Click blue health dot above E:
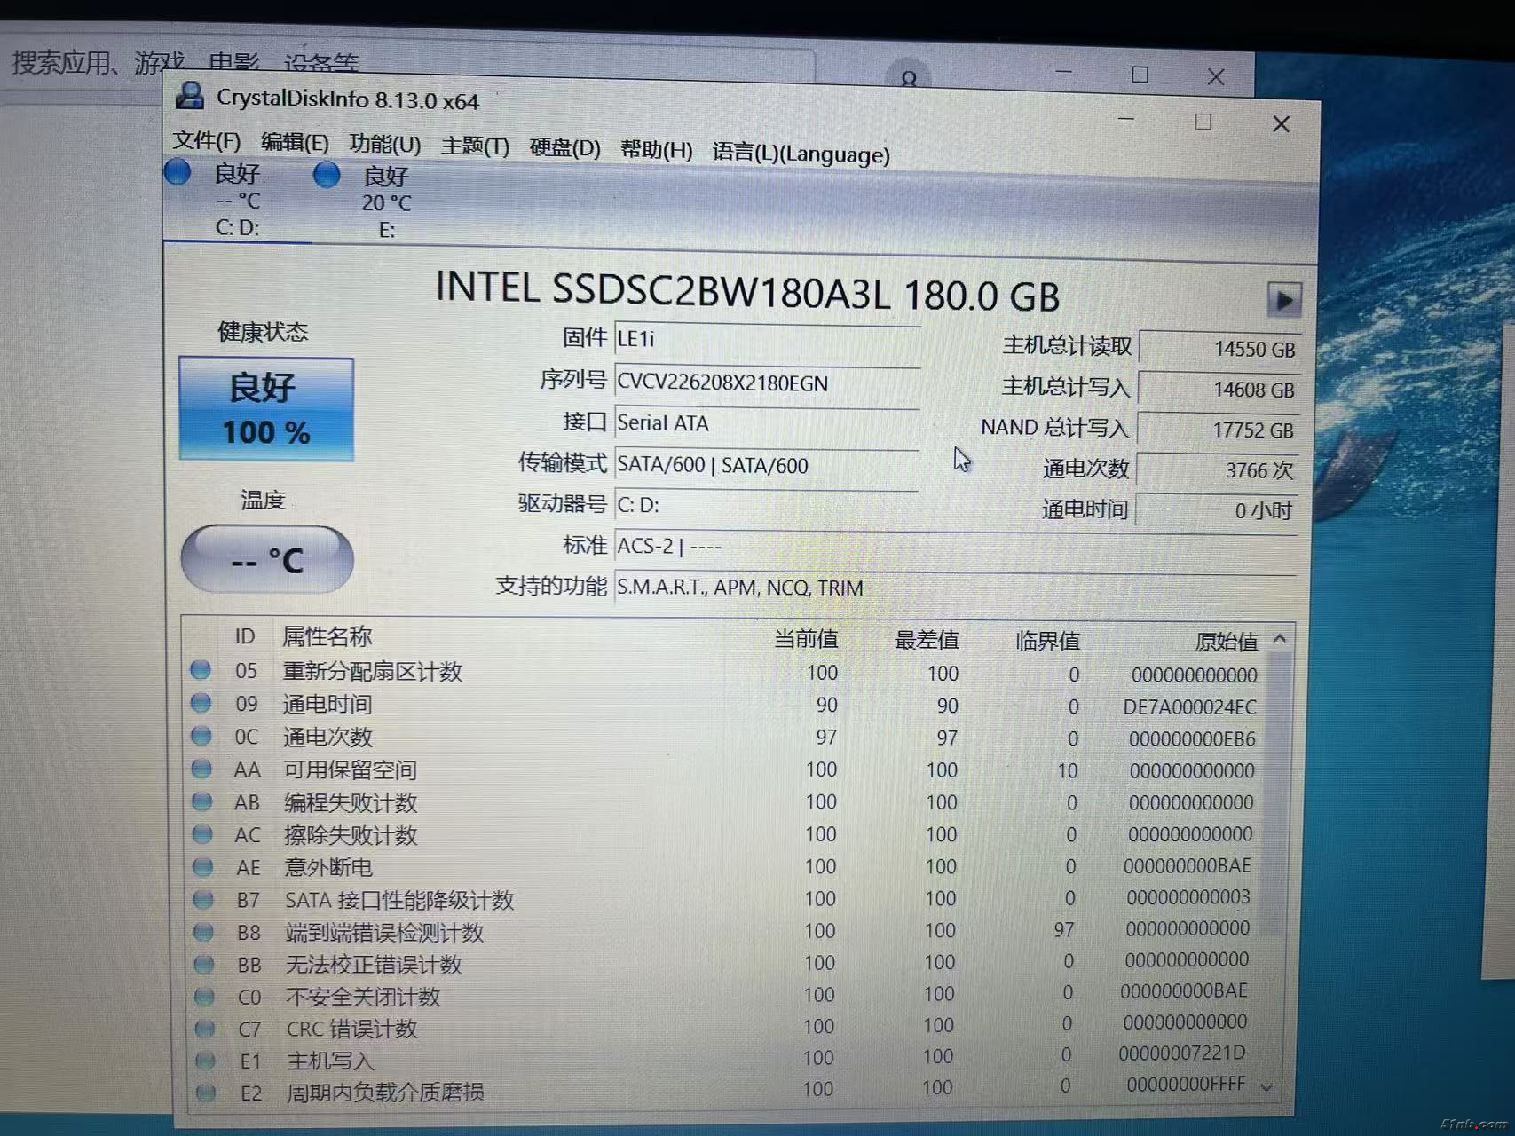1515x1136 pixels. [x=327, y=174]
